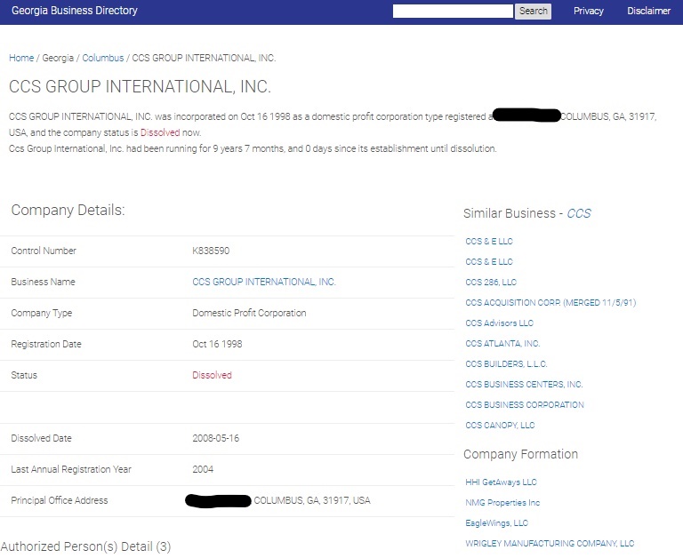
Task: Click the Georgia Business Directory site title
Action: coord(75,11)
